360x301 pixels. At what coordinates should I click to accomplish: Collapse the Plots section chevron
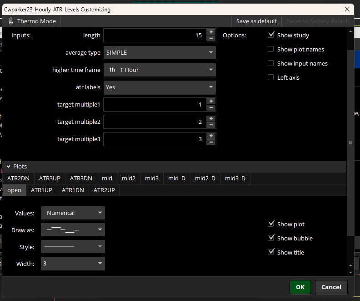(x=9, y=166)
